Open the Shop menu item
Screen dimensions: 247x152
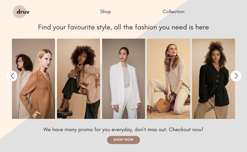(105, 12)
